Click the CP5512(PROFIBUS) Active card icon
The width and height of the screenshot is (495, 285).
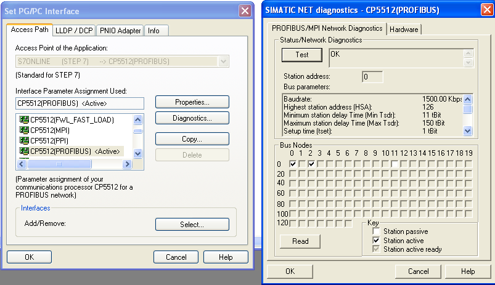click(23, 151)
